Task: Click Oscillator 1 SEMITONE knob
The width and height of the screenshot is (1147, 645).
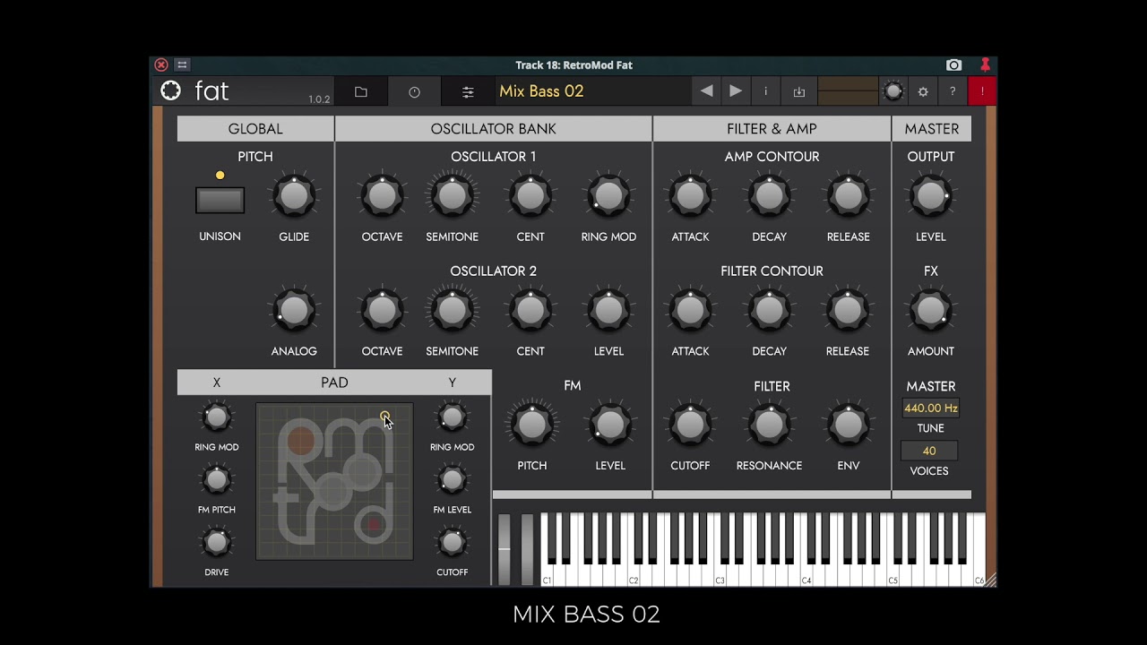Action: [x=452, y=196]
